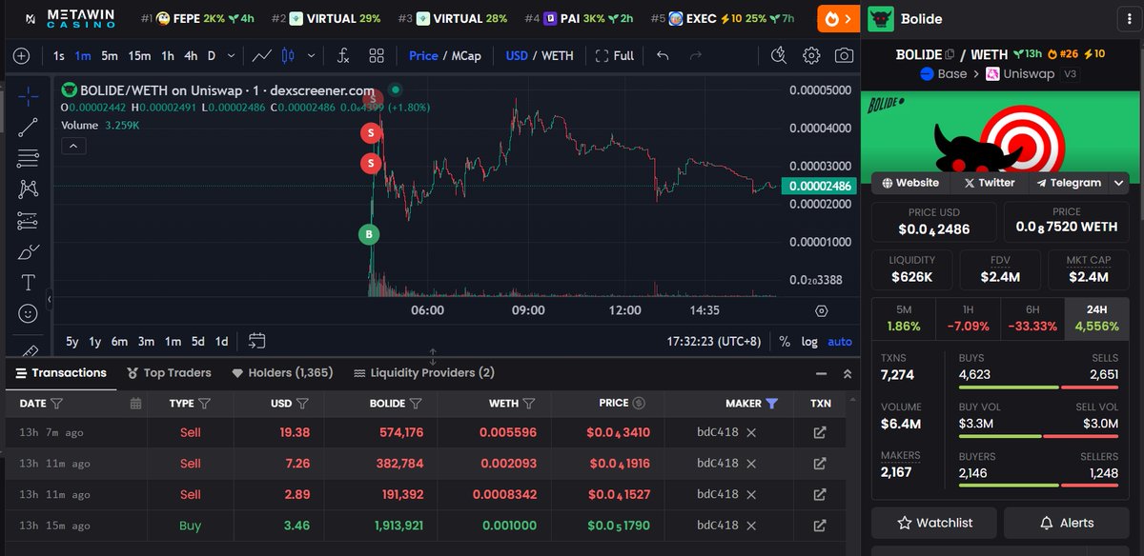
Task: Select the 5M stats period tab
Action: click(x=904, y=317)
